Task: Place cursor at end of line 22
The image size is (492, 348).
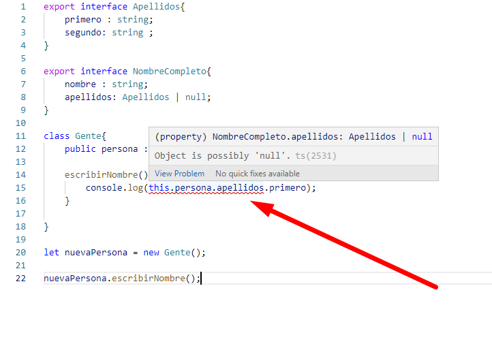Action: (x=202, y=279)
